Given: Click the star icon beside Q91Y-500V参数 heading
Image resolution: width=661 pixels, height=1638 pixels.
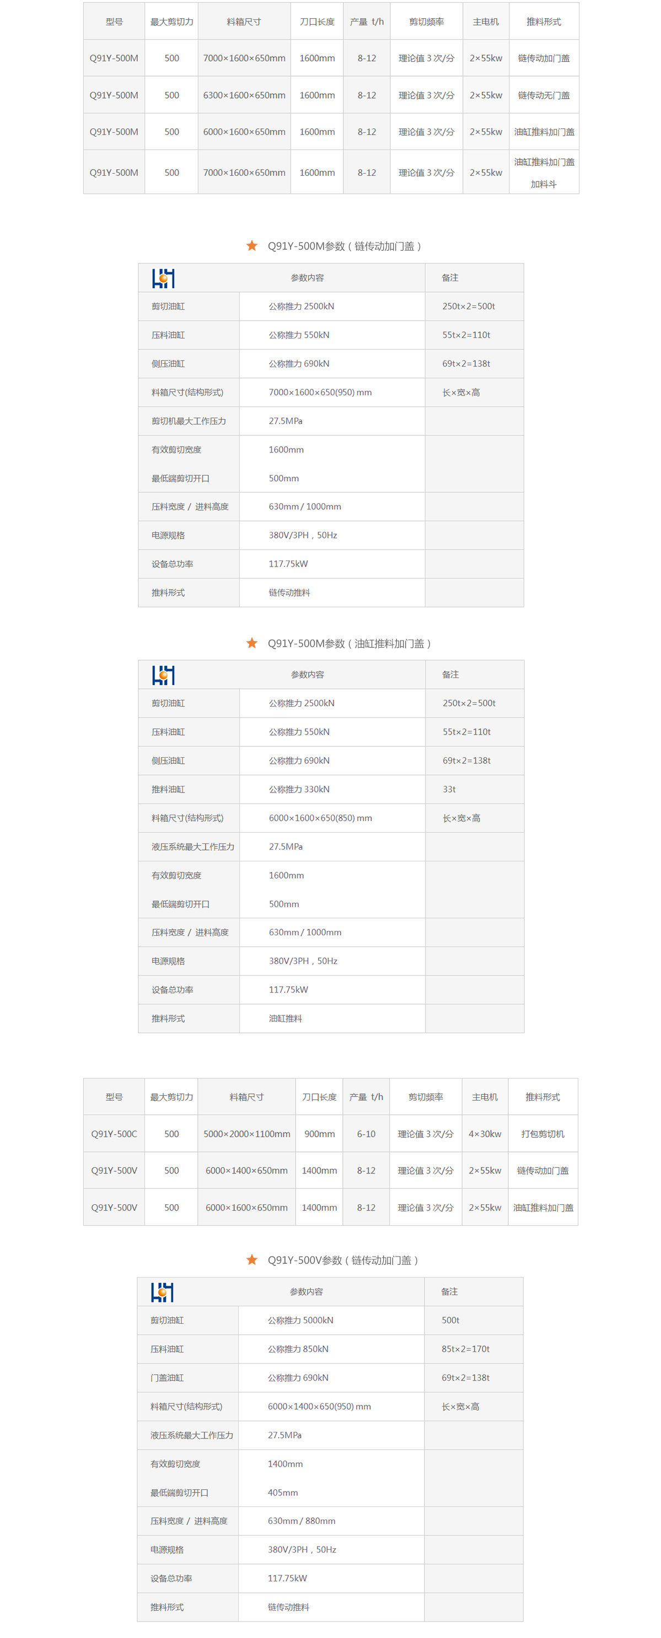Looking at the screenshot, I should tap(252, 1260).
